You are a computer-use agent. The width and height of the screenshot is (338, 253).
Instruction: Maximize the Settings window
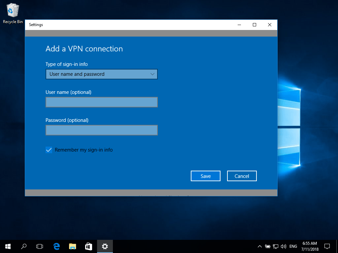254,25
